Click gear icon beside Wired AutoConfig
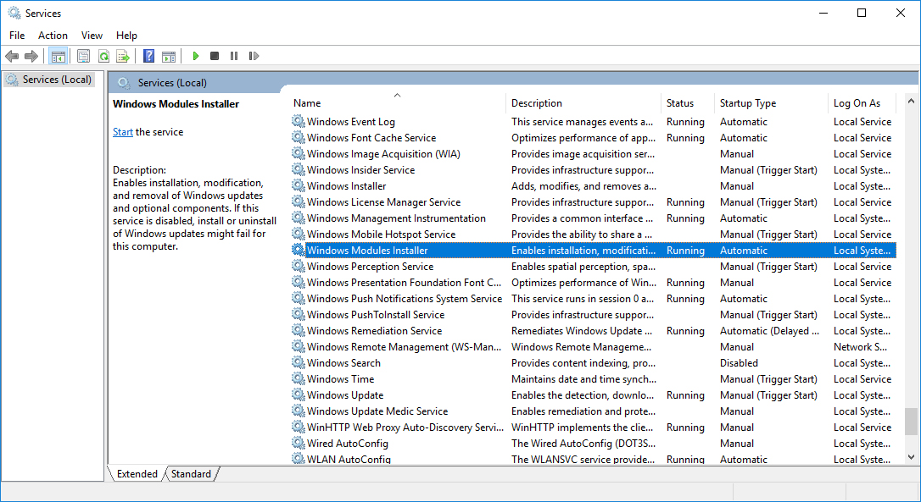 click(x=299, y=444)
